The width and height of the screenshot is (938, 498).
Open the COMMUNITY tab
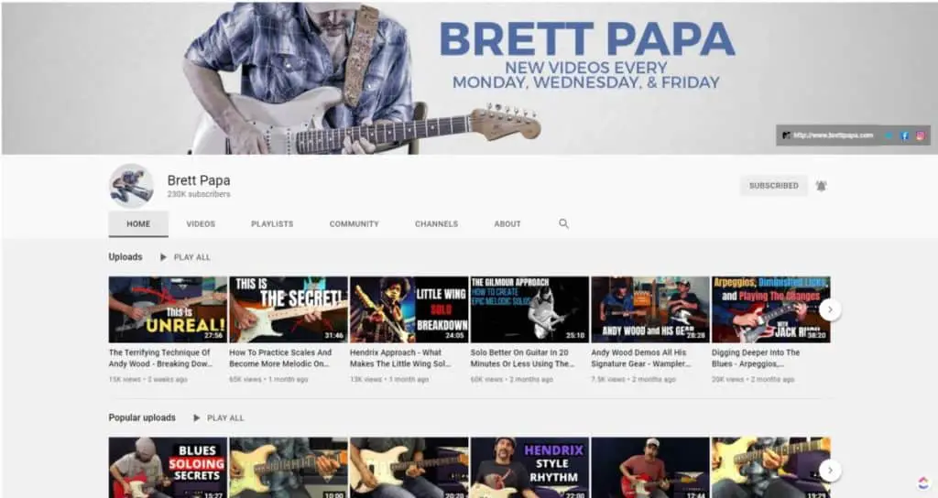(354, 223)
